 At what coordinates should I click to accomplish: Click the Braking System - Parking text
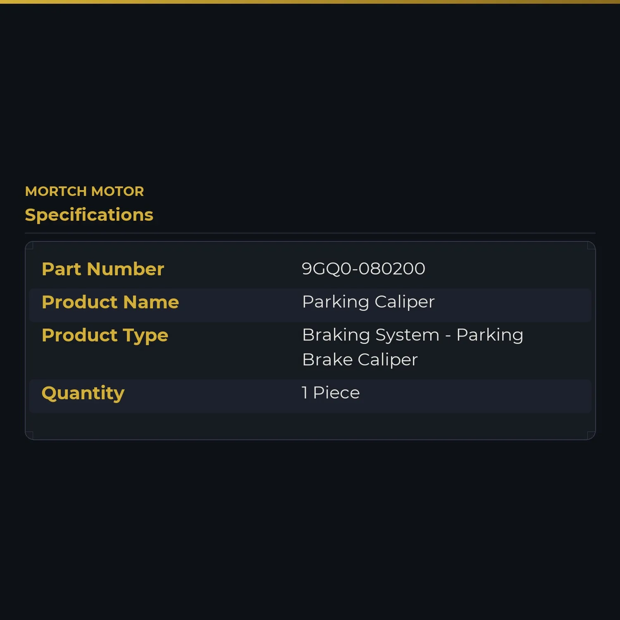pos(413,335)
